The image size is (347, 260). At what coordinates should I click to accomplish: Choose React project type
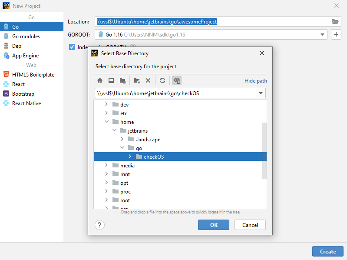[32, 84]
